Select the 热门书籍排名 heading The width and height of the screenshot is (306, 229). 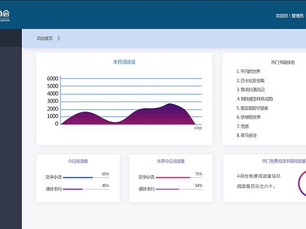coord(283,62)
